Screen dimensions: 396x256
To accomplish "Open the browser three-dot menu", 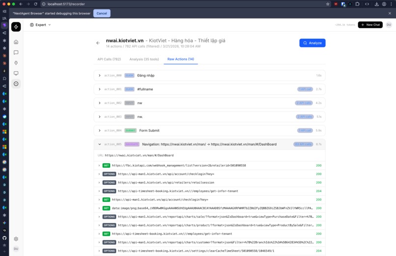I will [x=391, y=4].
